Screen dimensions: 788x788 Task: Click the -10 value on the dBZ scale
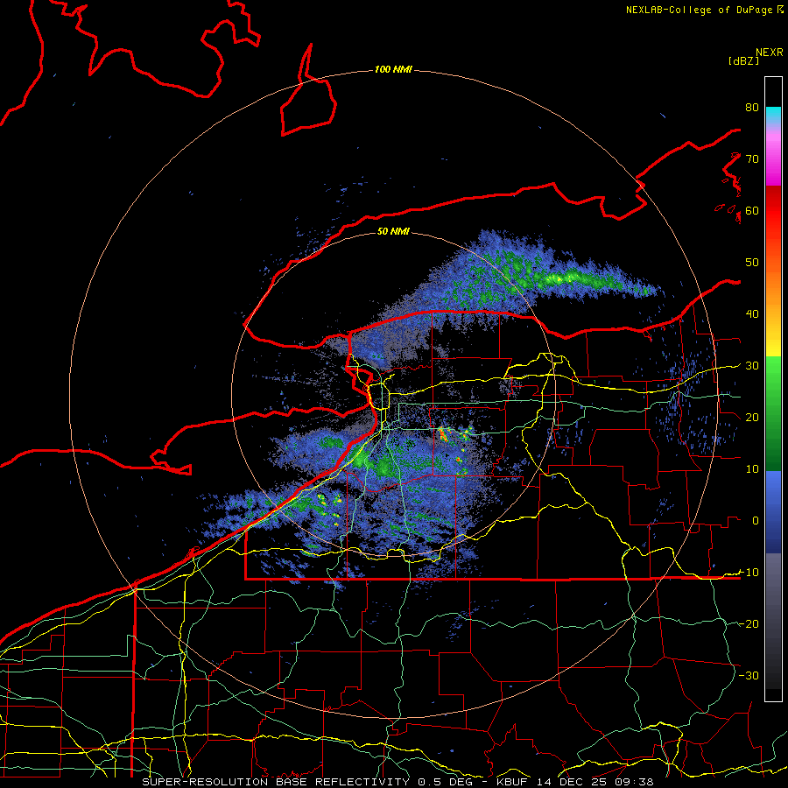pos(749,572)
